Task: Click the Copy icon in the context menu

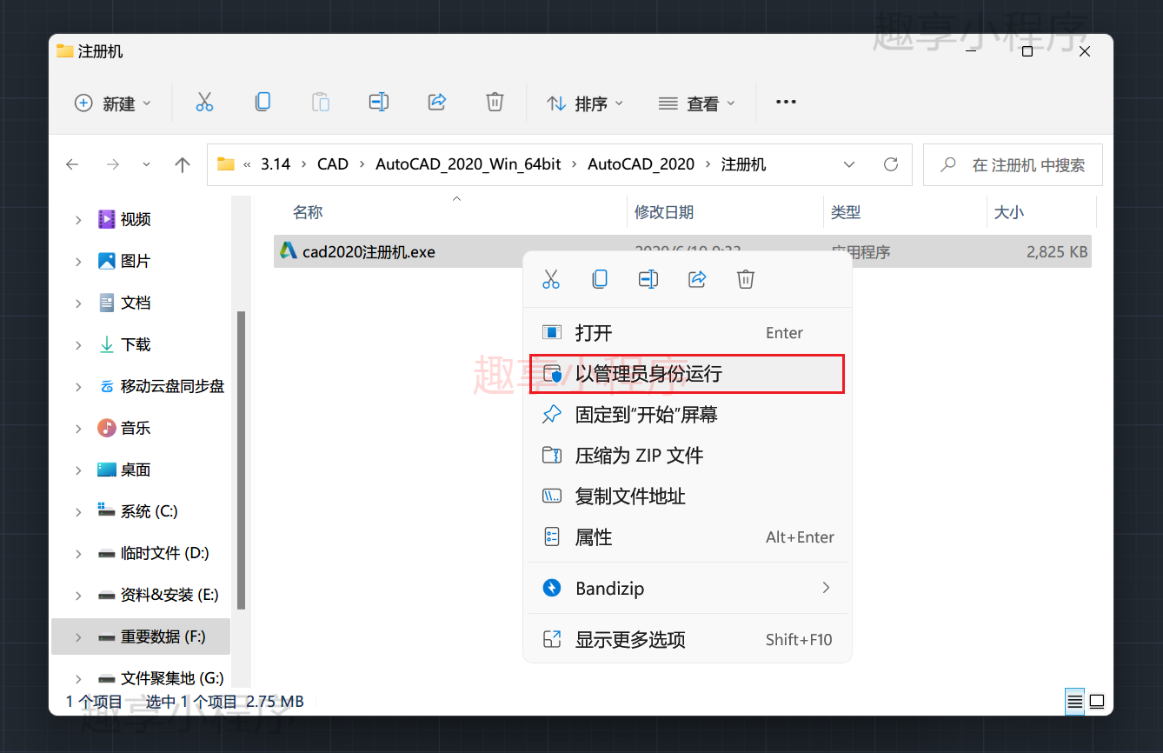Action: click(600, 279)
